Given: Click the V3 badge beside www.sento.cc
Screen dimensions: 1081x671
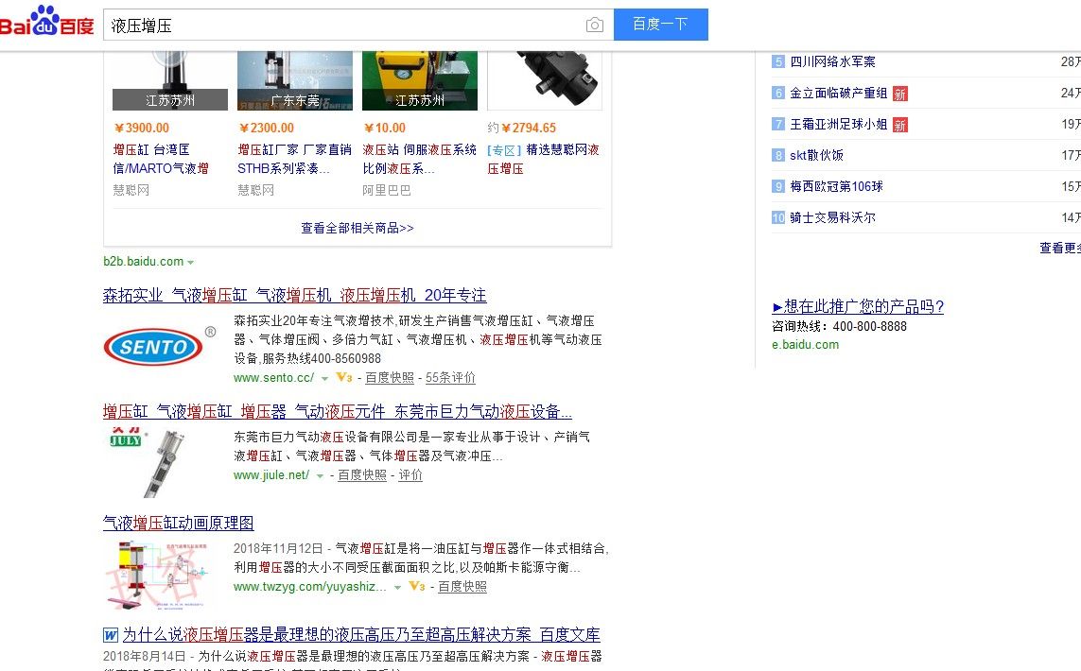Looking at the screenshot, I should pos(344,377).
